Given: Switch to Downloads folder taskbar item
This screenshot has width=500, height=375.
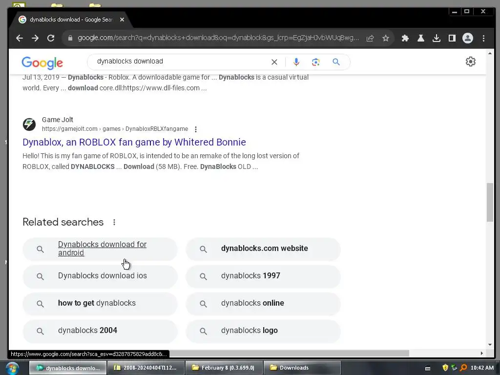Looking at the screenshot, I should 302,368.
